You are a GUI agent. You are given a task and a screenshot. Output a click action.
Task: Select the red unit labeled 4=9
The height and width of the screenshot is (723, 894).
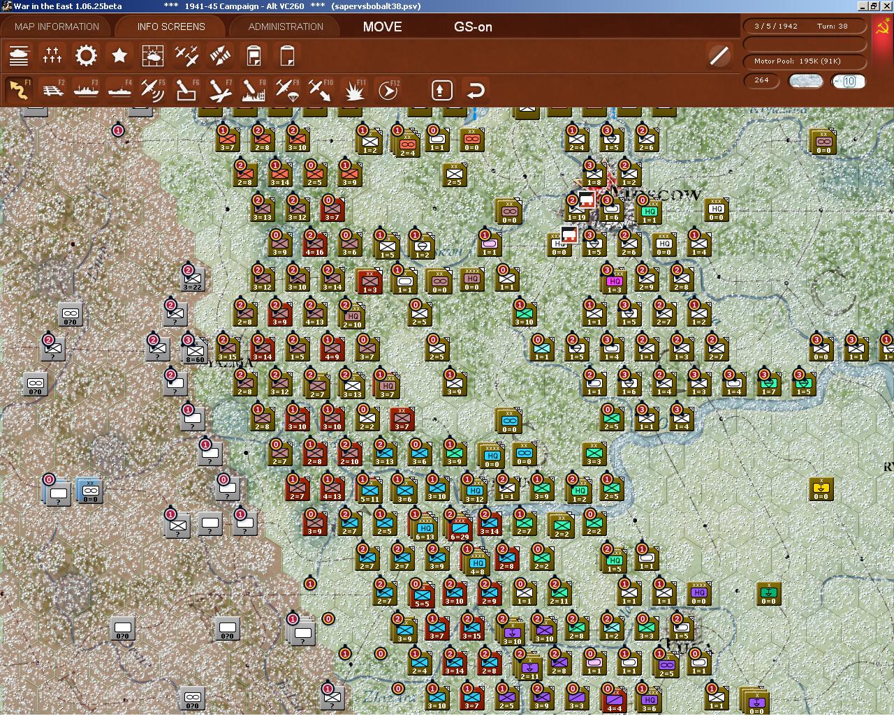pyautogui.click(x=332, y=348)
